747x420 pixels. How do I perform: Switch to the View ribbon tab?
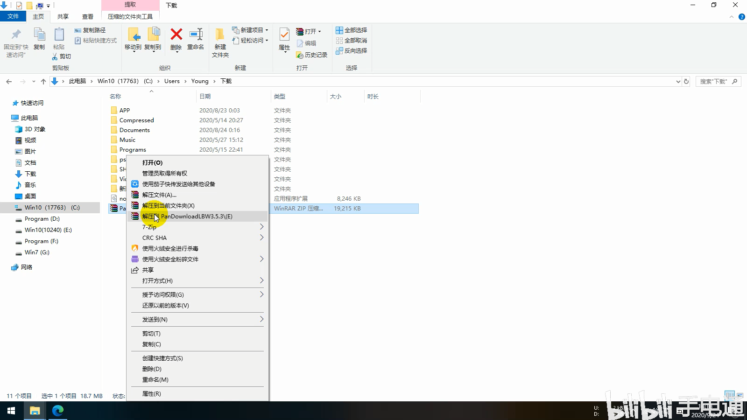coord(88,17)
